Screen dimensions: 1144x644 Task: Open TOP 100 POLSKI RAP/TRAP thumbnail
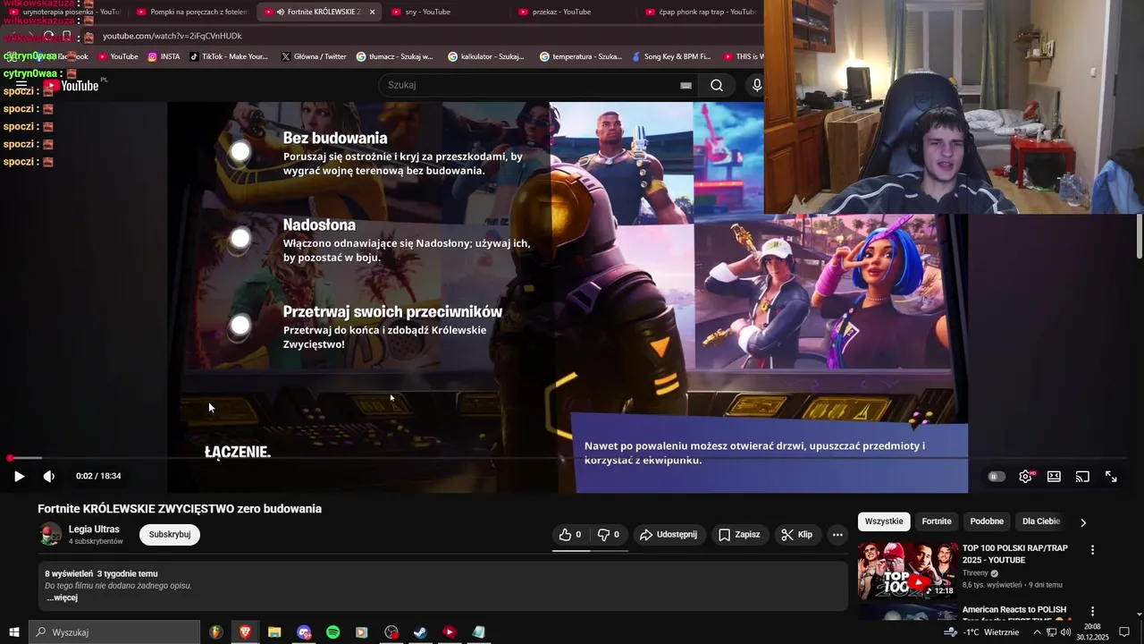[x=907, y=571]
